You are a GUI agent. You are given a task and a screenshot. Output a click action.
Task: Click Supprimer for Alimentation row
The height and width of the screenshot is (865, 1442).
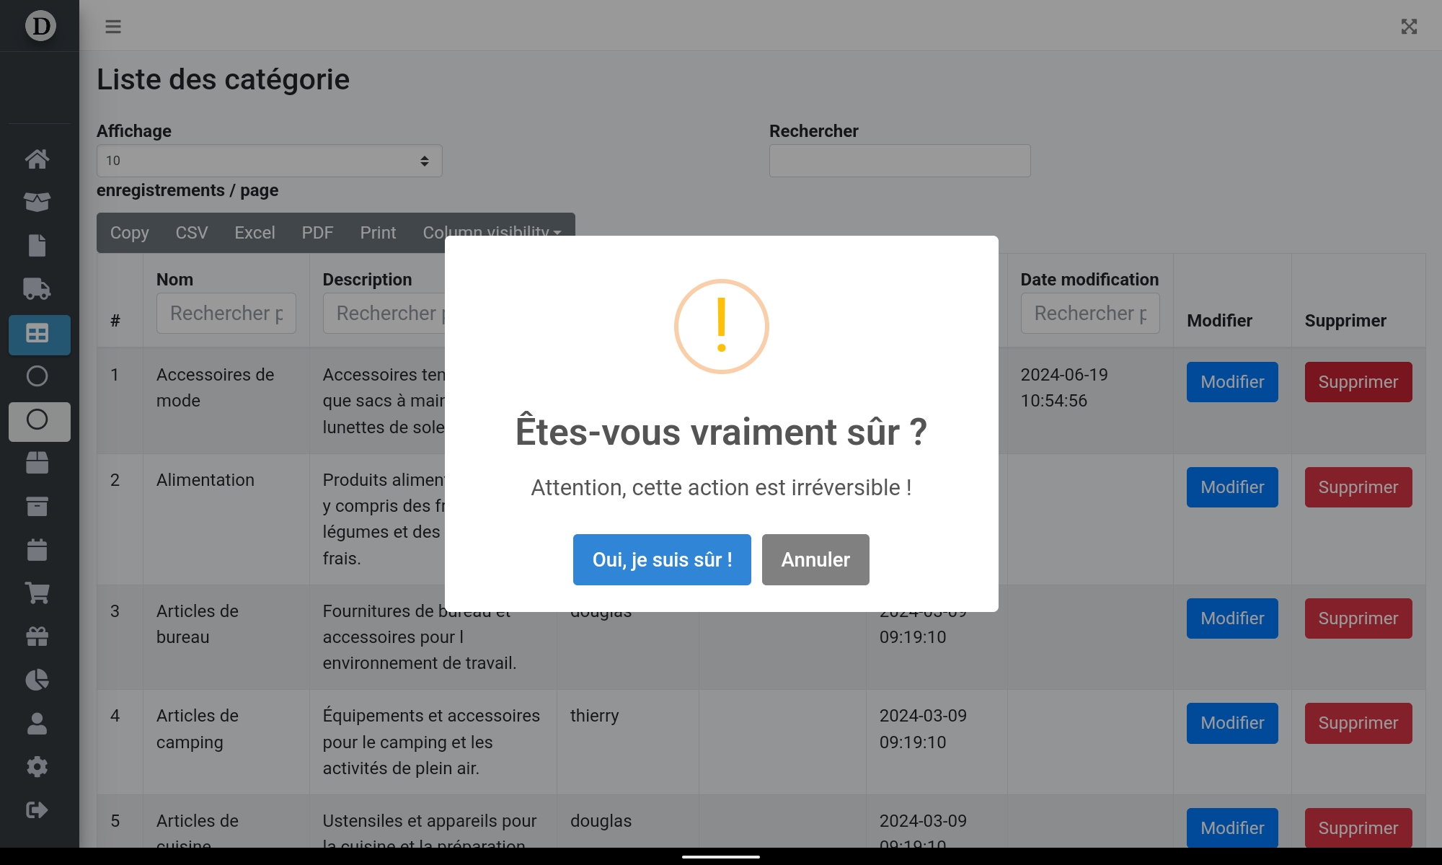pyautogui.click(x=1358, y=487)
